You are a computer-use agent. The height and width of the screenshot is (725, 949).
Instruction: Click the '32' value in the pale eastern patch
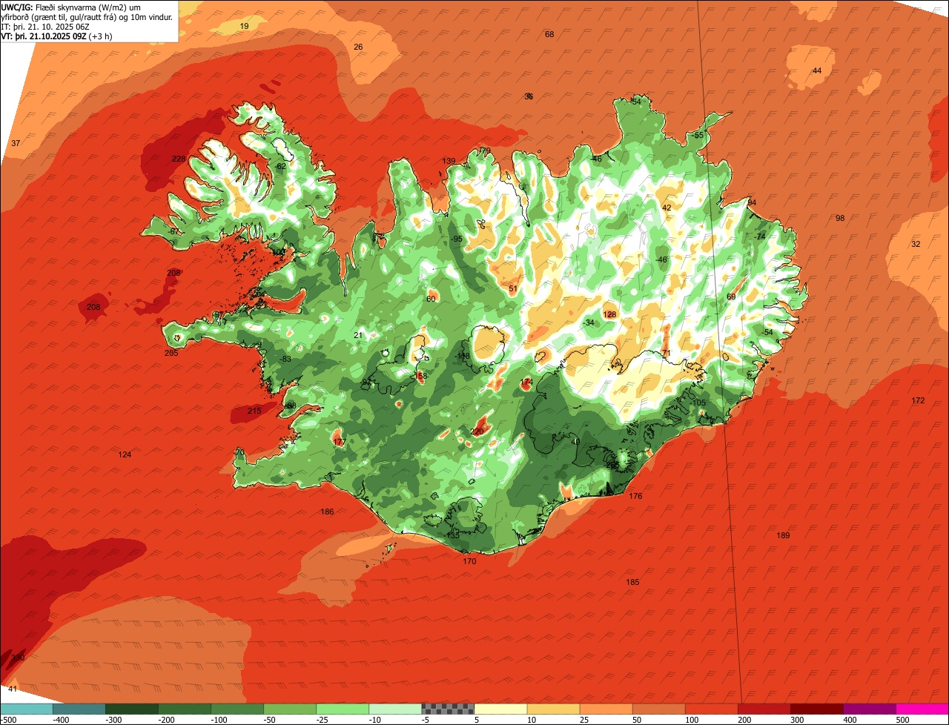(x=916, y=245)
